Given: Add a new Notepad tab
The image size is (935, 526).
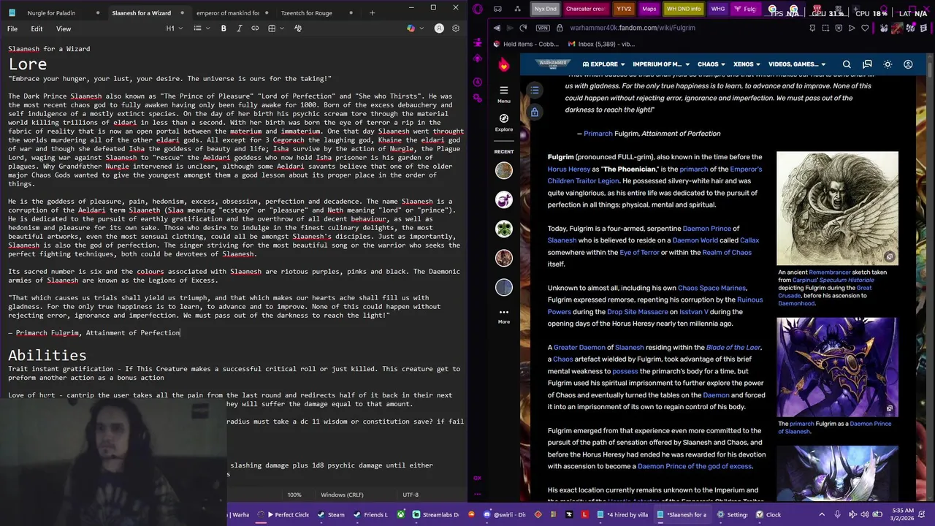Looking at the screenshot, I should pyautogui.click(x=372, y=12).
